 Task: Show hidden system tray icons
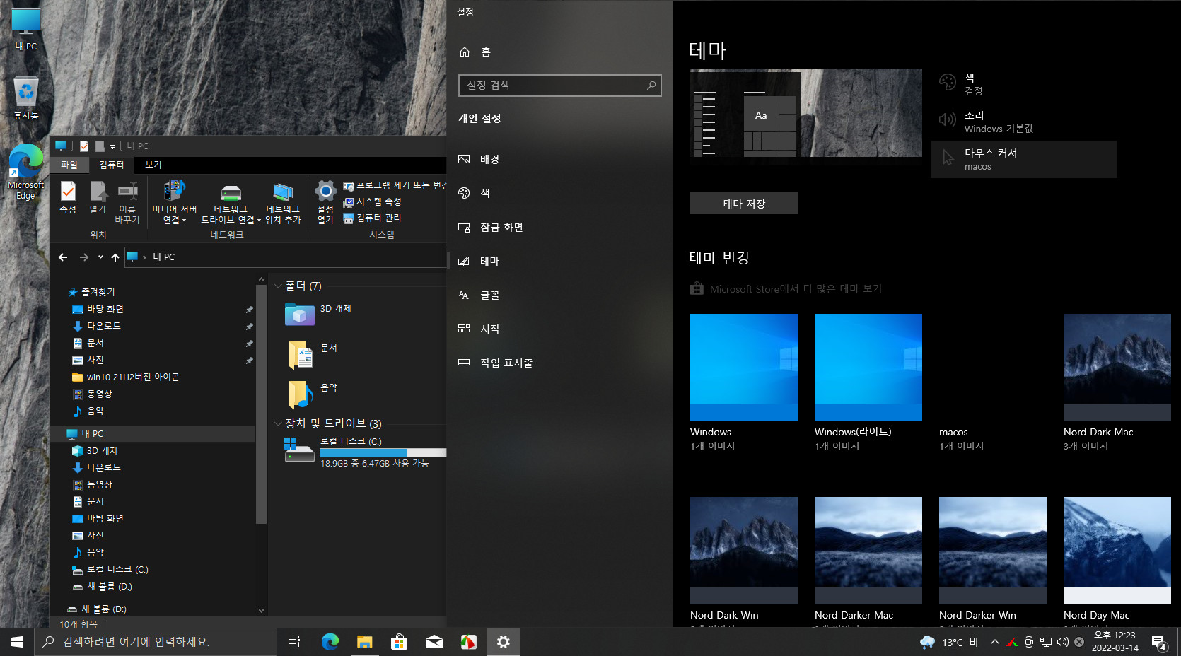(994, 642)
